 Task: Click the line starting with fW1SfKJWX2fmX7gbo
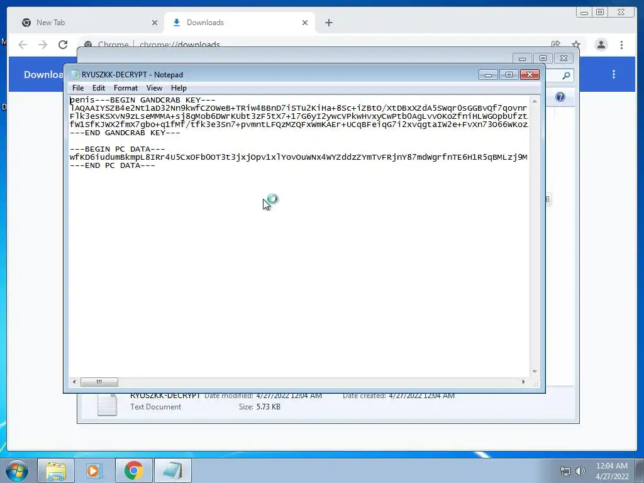tap(299, 125)
